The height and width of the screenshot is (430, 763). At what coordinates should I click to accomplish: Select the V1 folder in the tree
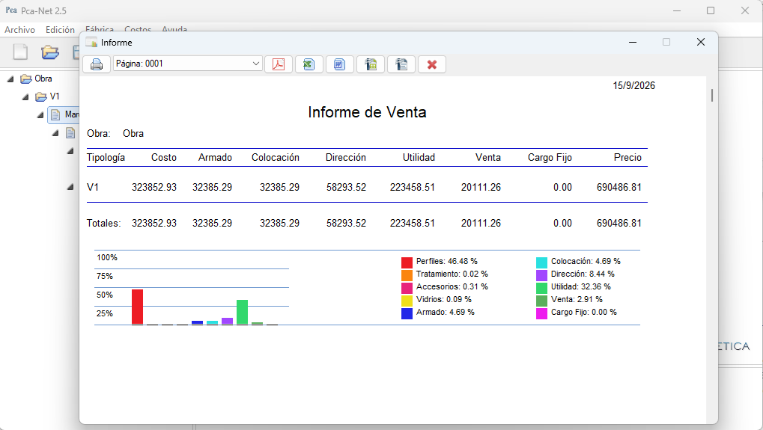[47, 96]
